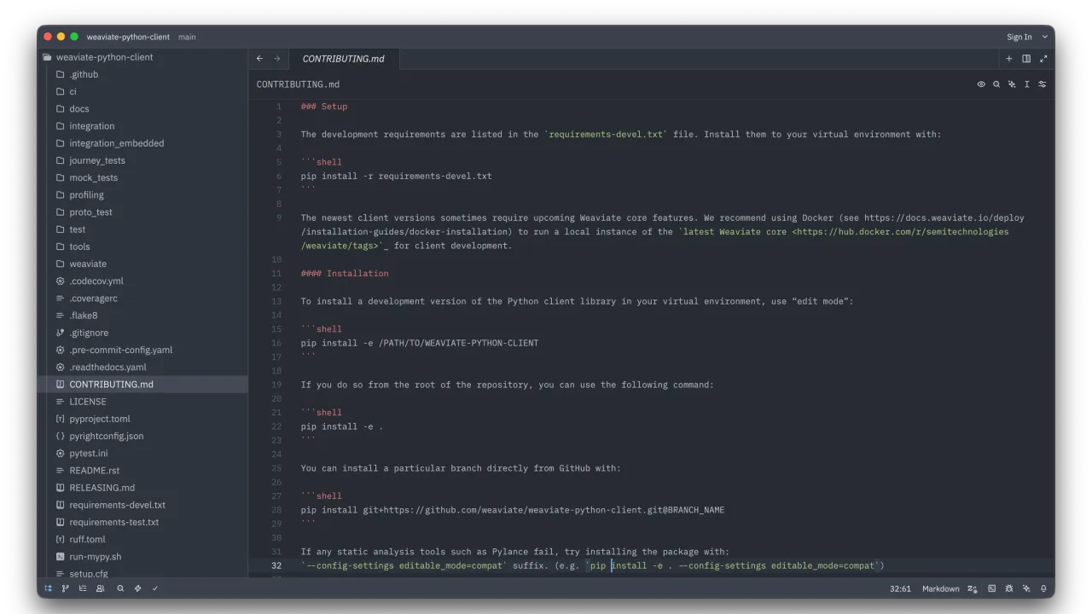The width and height of the screenshot is (1092, 614).
Task: Open editor controls sliders icon
Action: tap(1043, 84)
